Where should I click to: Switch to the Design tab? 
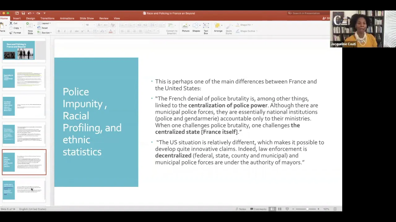click(30, 18)
